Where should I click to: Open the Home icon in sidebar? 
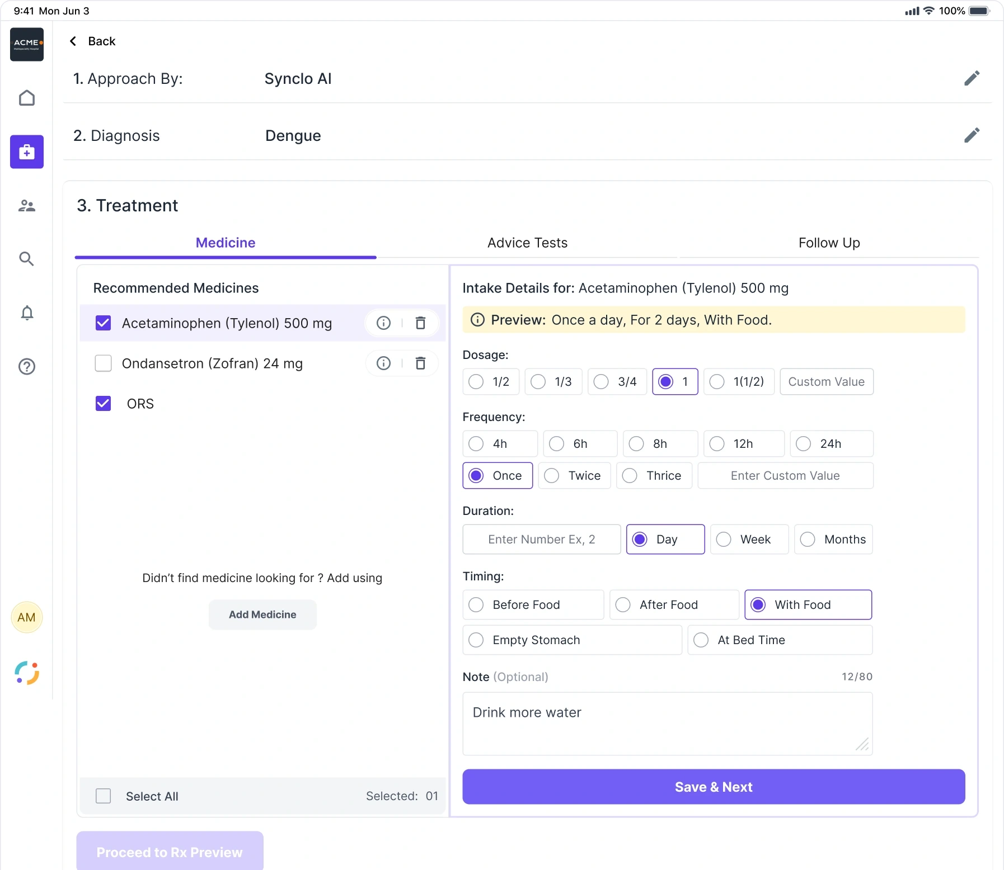pyautogui.click(x=27, y=98)
